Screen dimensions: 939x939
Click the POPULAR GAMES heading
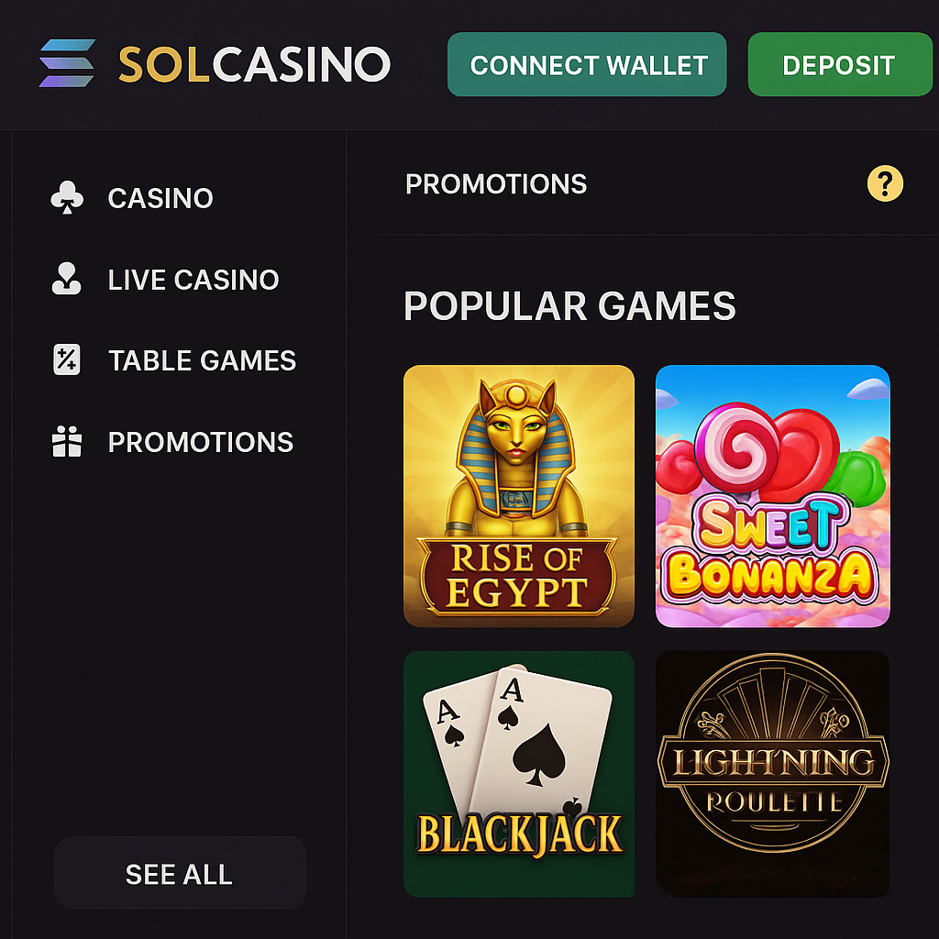569,306
